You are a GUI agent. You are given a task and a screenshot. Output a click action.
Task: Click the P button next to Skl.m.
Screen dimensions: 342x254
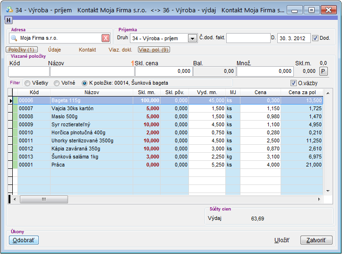click(x=324, y=71)
